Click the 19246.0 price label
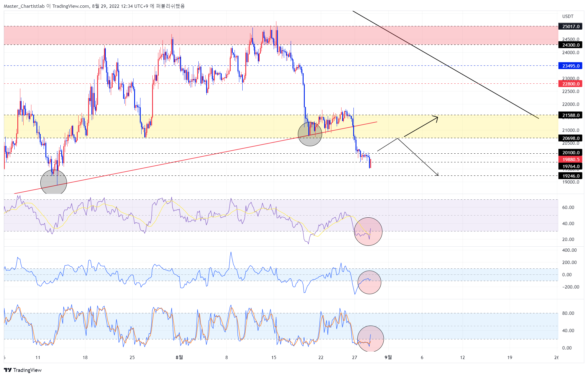The height and width of the screenshot is (377, 588). coord(570,176)
